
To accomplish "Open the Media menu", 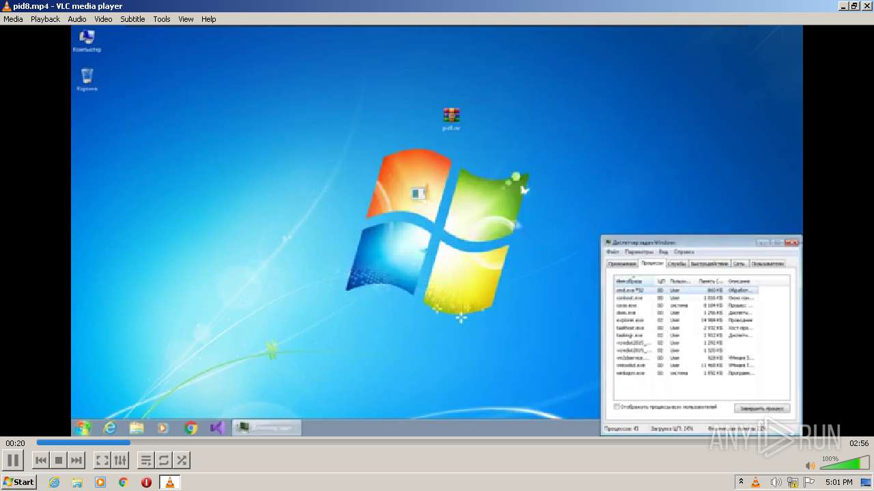I will (x=13, y=19).
